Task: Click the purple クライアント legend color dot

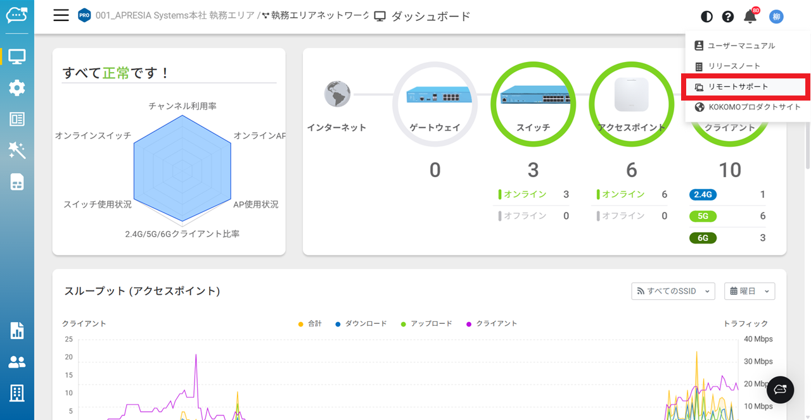Action: (469, 324)
